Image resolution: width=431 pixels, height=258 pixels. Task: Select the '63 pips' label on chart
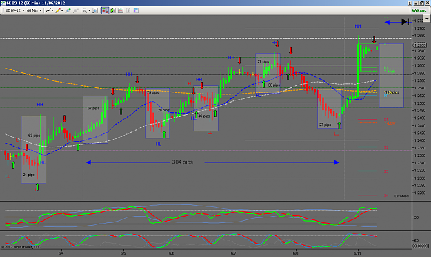(34, 136)
